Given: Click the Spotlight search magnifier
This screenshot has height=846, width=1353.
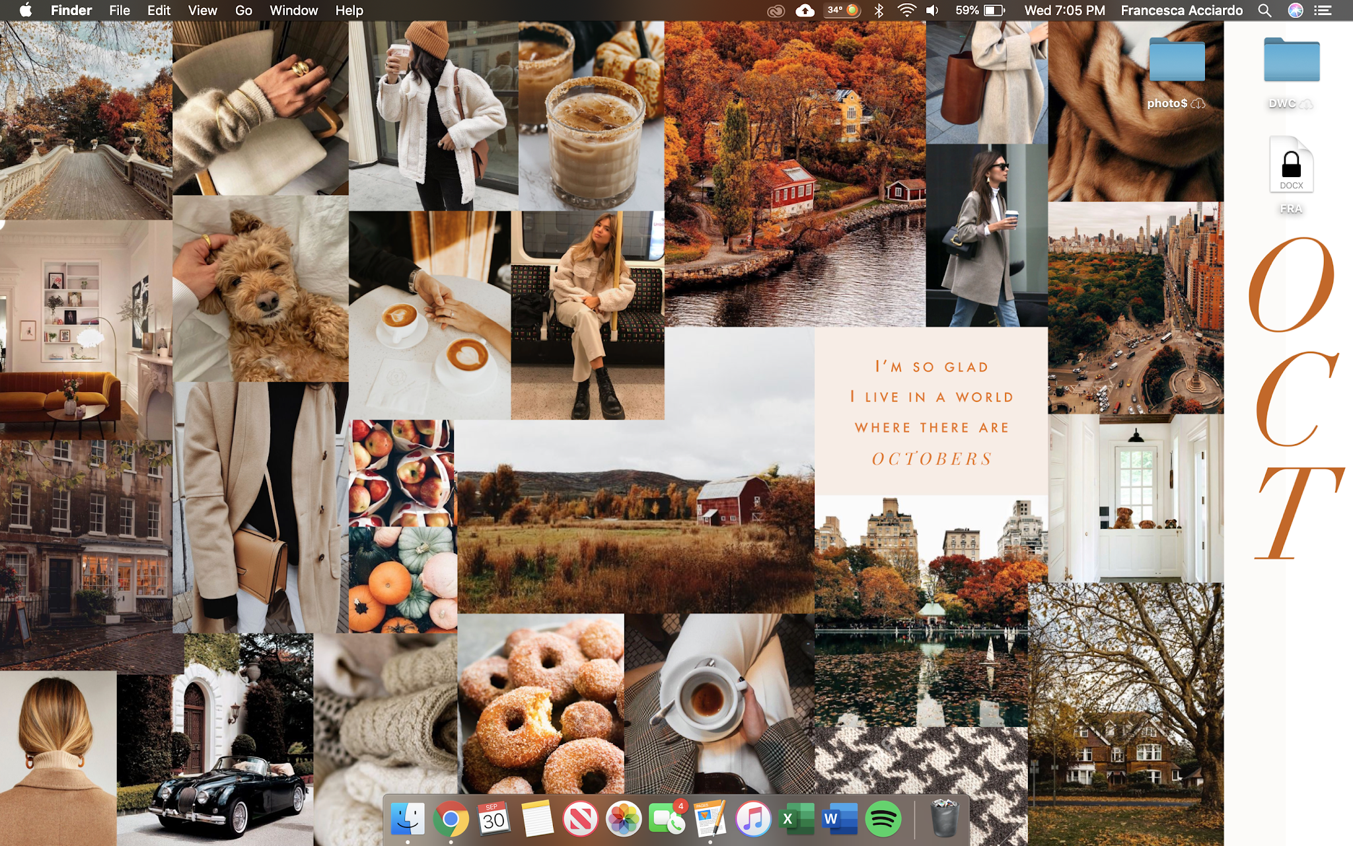Looking at the screenshot, I should [1264, 11].
